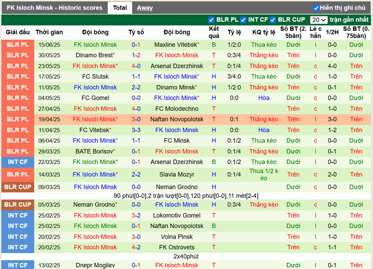Open Naftan Novopolotsk link on 19/04/25 row
Image resolution: width=373 pixels, height=269 pixels.
pos(177,119)
